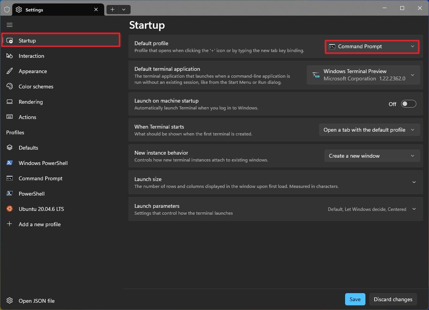Click the Appearance paintbrush icon
Screen dimensions: 429x310
pos(10,71)
